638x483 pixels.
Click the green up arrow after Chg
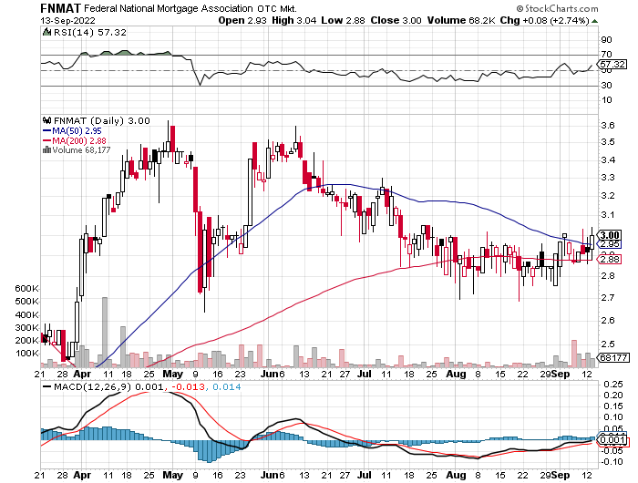tap(594, 21)
